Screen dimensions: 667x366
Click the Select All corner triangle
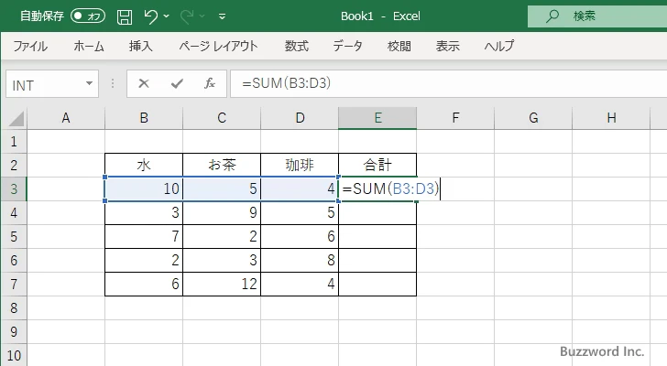tap(14, 117)
